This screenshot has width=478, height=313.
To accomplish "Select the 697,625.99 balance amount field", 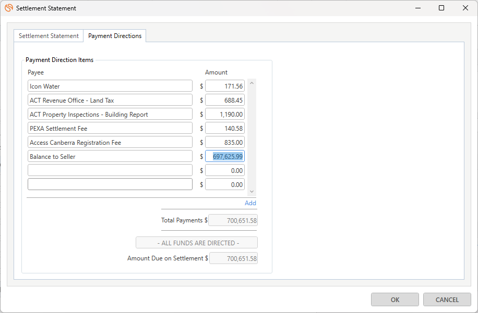I will [x=225, y=157].
